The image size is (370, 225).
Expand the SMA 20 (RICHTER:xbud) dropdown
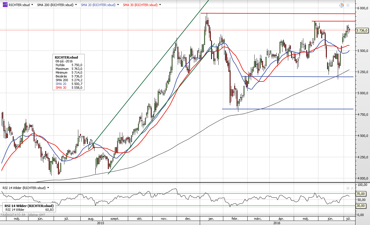pos(118,5)
